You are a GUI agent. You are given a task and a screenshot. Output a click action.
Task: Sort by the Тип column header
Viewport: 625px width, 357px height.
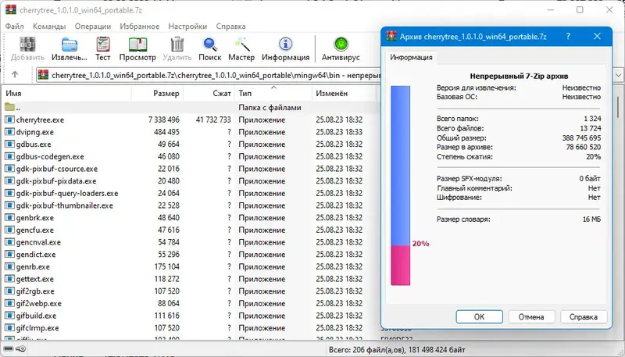coord(273,93)
